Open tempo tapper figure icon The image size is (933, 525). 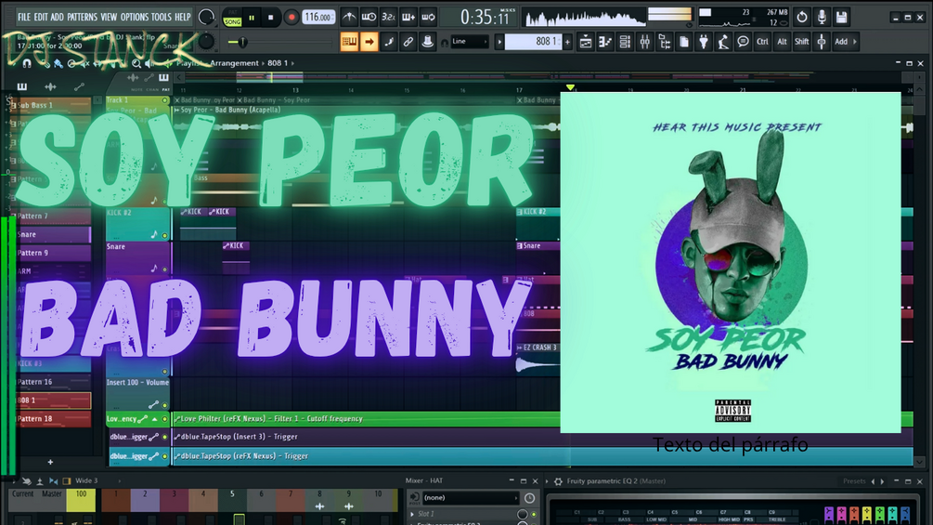click(x=723, y=42)
